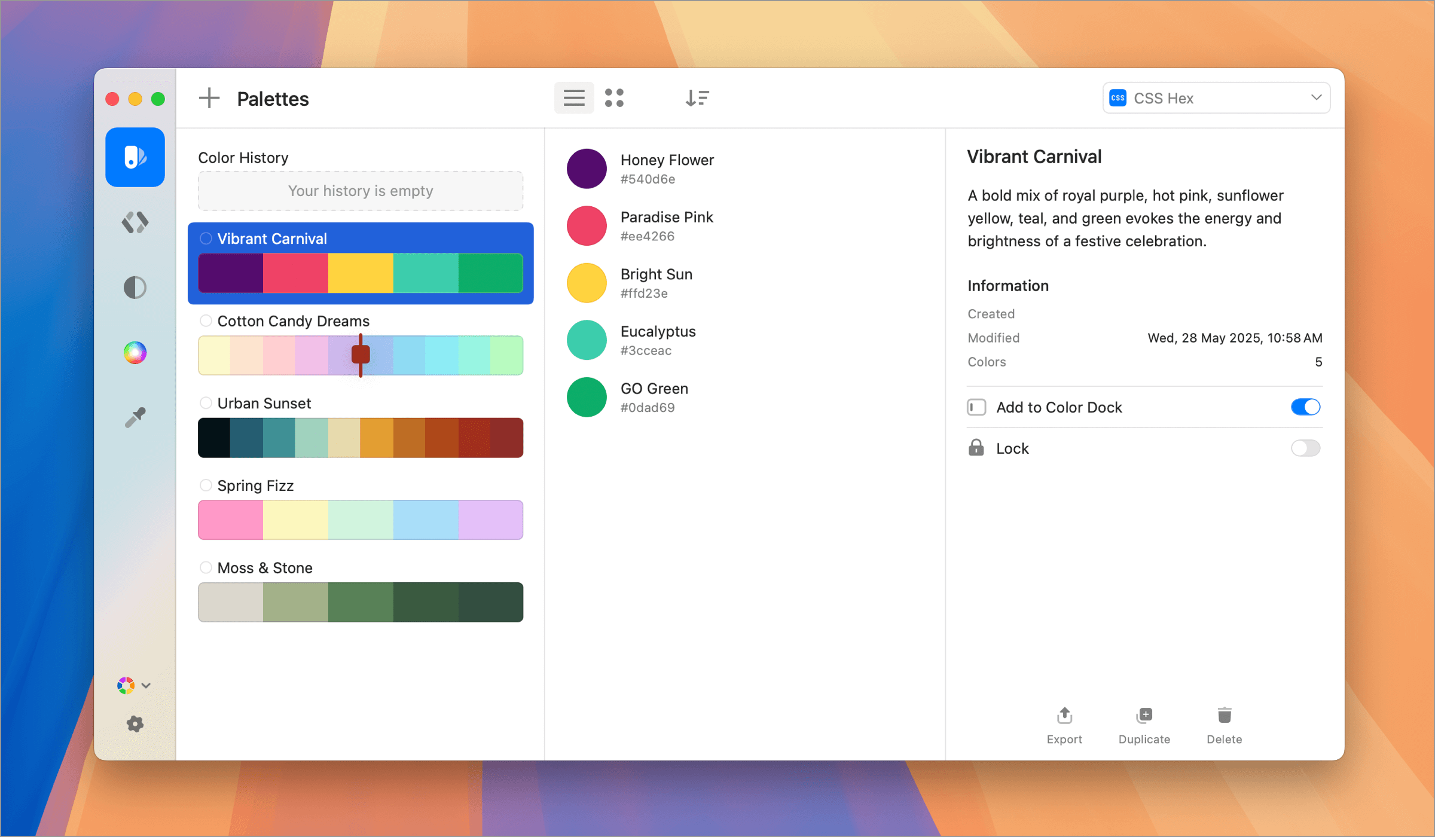Select the Spring Fizz radio button
This screenshot has width=1435, height=837.
[x=206, y=485]
